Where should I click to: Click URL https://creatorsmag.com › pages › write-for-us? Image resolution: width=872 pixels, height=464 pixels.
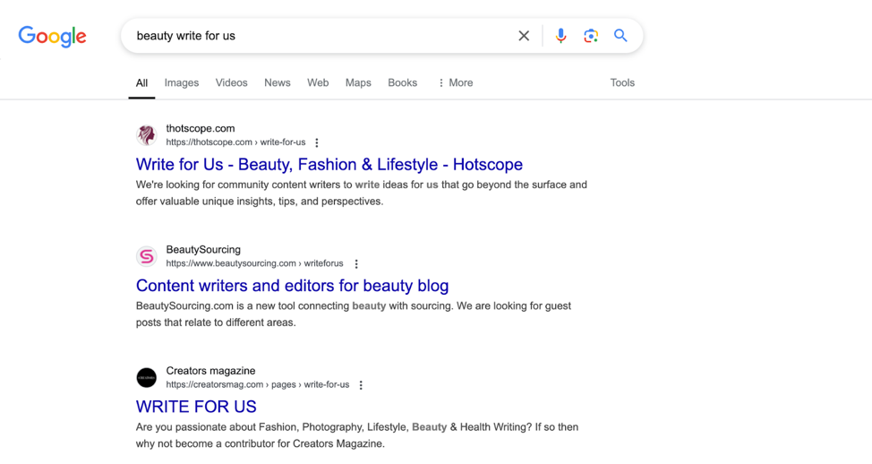258,385
